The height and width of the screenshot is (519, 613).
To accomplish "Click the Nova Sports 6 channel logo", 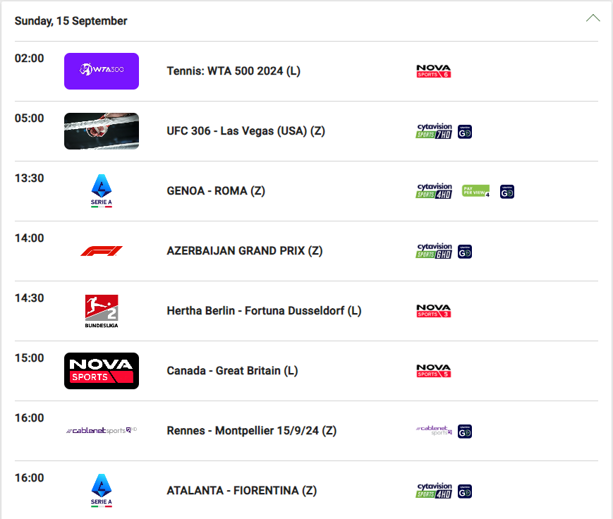I will tap(433, 71).
